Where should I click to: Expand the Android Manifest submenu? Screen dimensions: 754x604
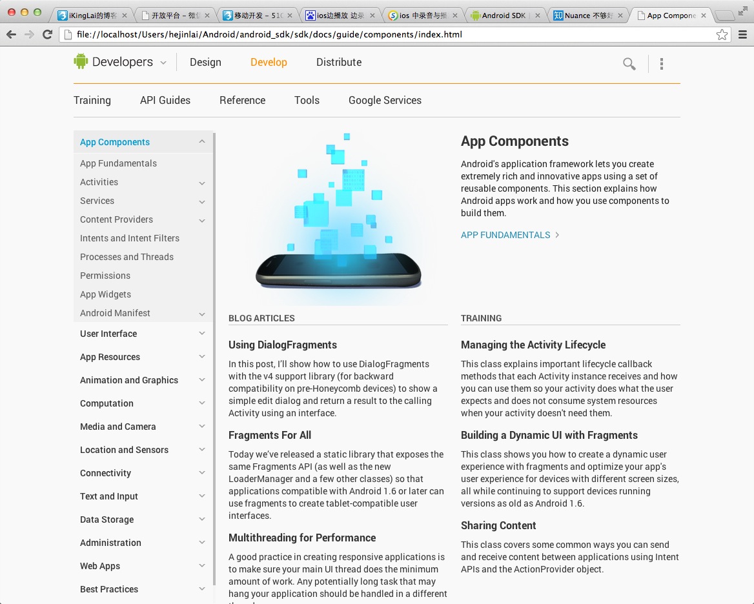coord(202,314)
